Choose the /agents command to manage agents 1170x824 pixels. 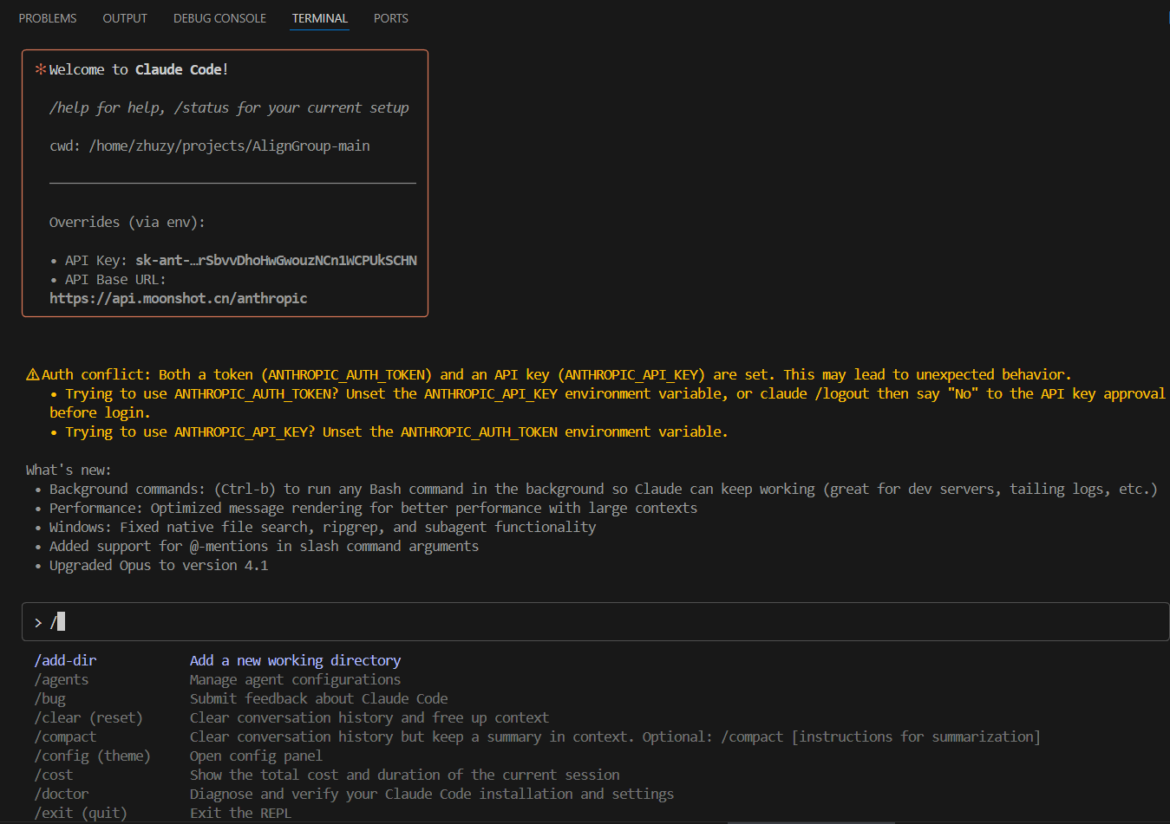[61, 679]
